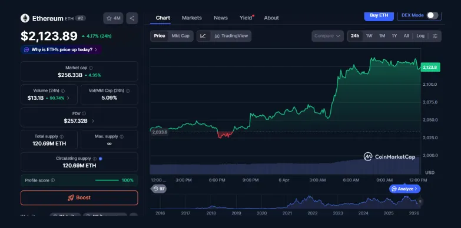The height and width of the screenshot is (228, 461).
Task: Open the line chart type icon
Action: (203, 36)
